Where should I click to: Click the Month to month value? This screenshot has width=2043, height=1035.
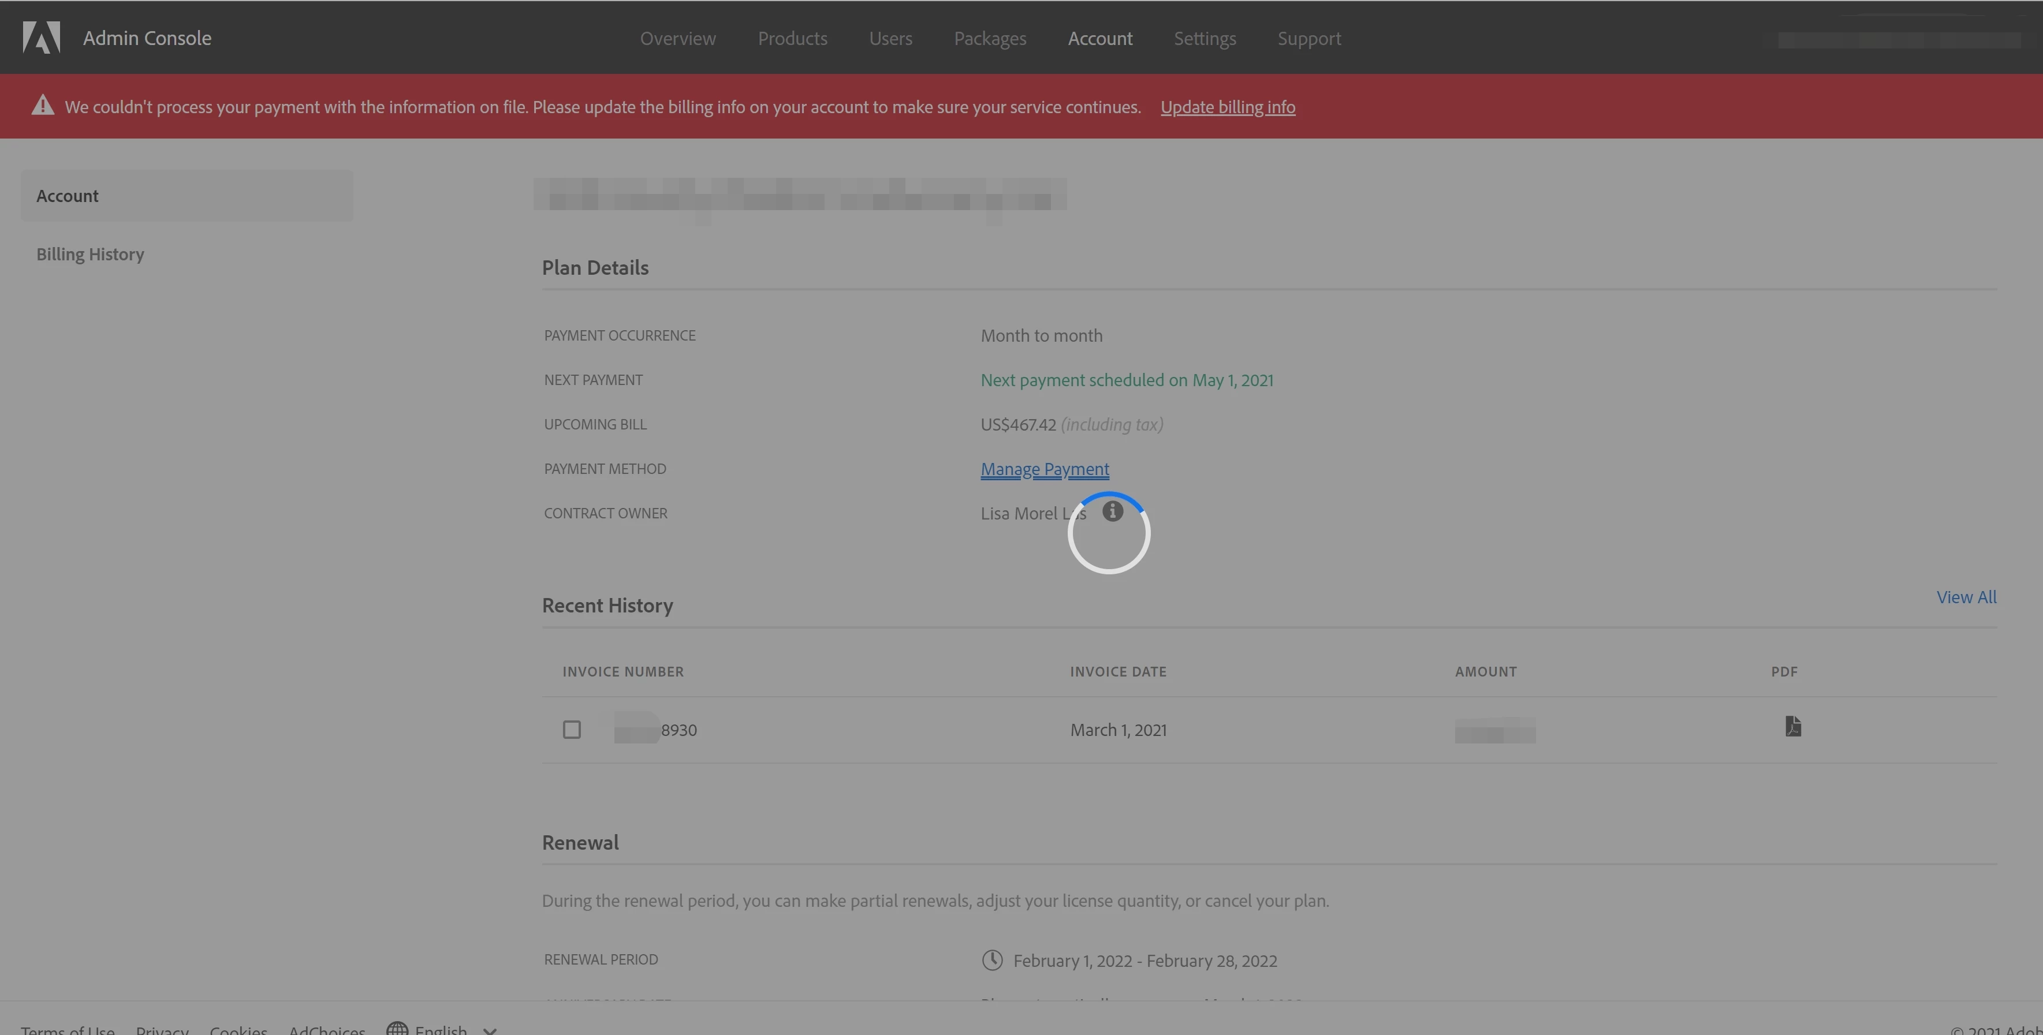point(1041,335)
